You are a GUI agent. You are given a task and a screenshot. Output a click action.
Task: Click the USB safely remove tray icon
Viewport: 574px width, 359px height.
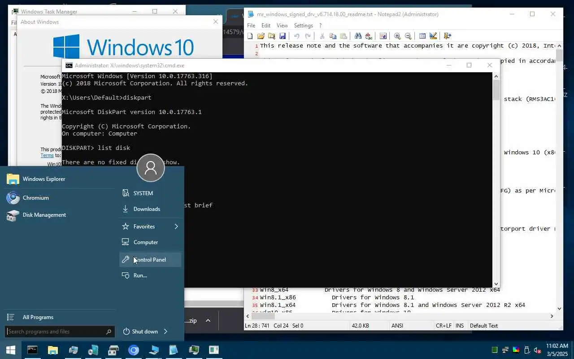526,350
